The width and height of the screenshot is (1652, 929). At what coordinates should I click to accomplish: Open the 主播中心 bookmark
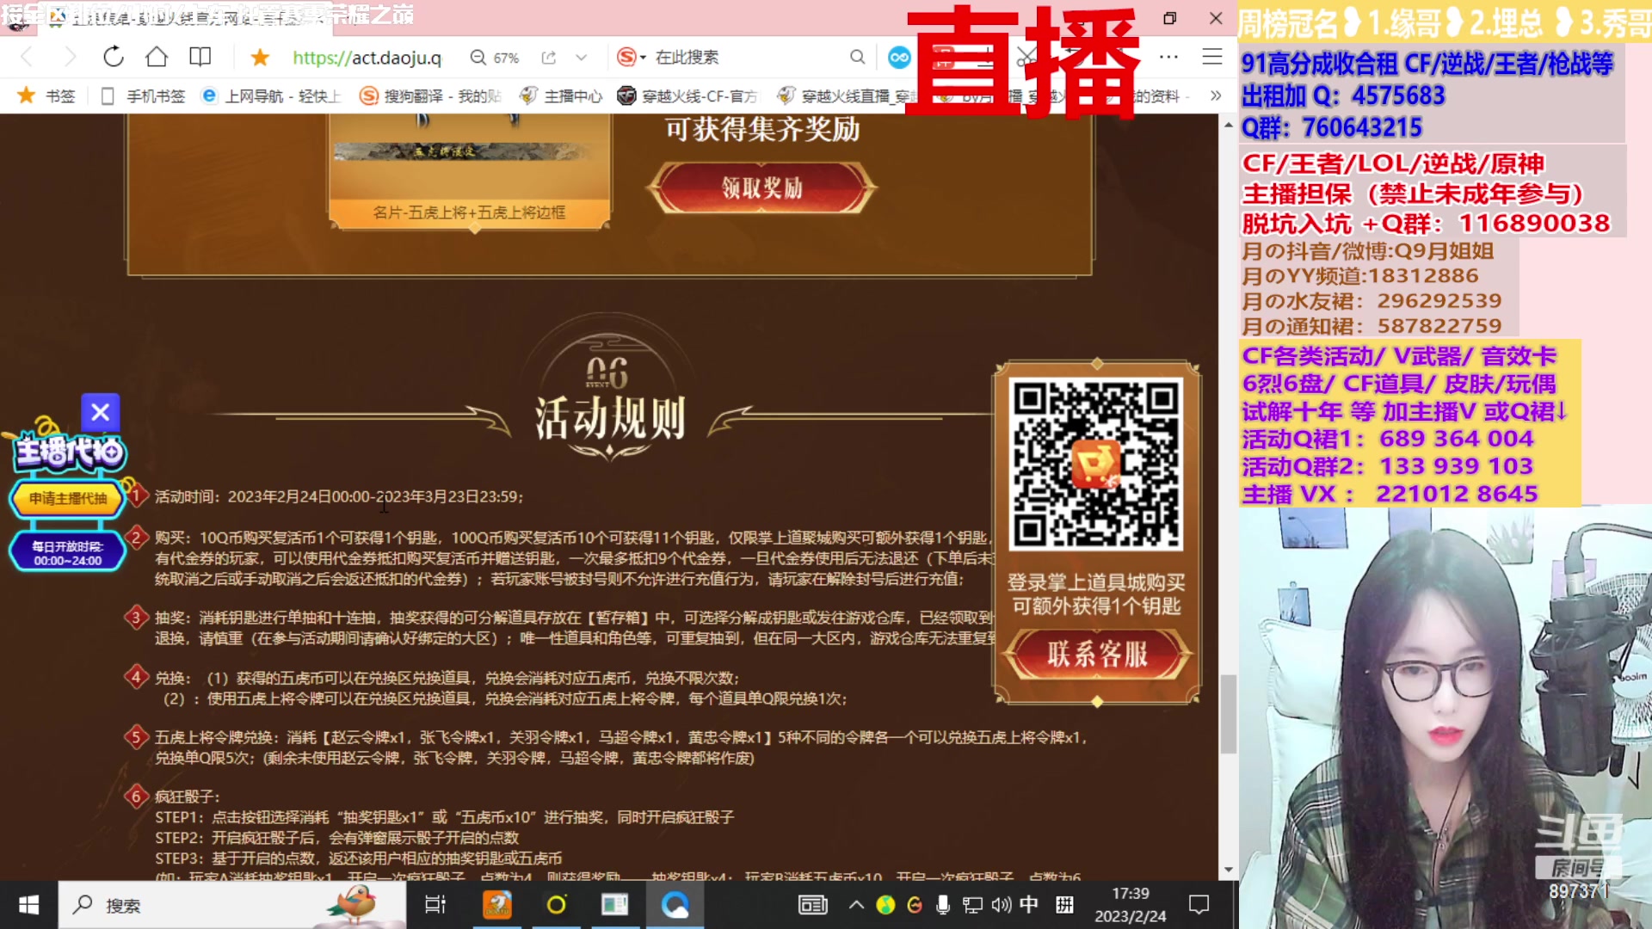561,95
